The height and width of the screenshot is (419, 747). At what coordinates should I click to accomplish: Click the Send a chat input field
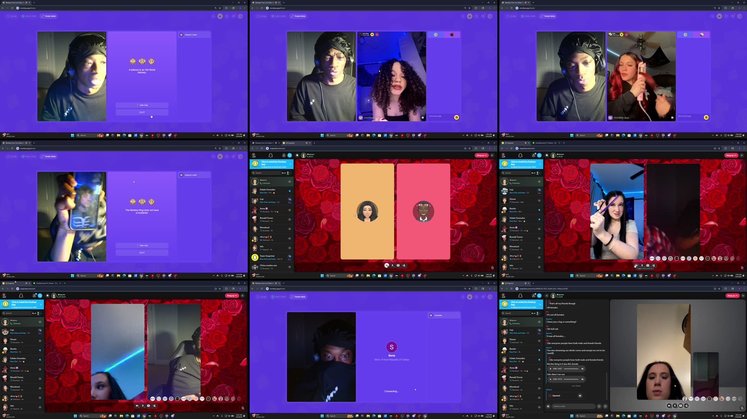click(573, 406)
